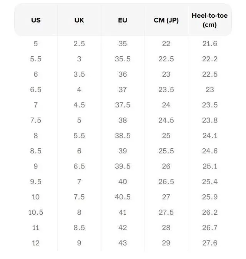This screenshot has height=259, width=246.
Task: Click heel-to-toe value 21.6
Action: [210, 44]
